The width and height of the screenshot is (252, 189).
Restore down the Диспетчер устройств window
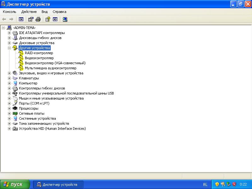(241, 4)
